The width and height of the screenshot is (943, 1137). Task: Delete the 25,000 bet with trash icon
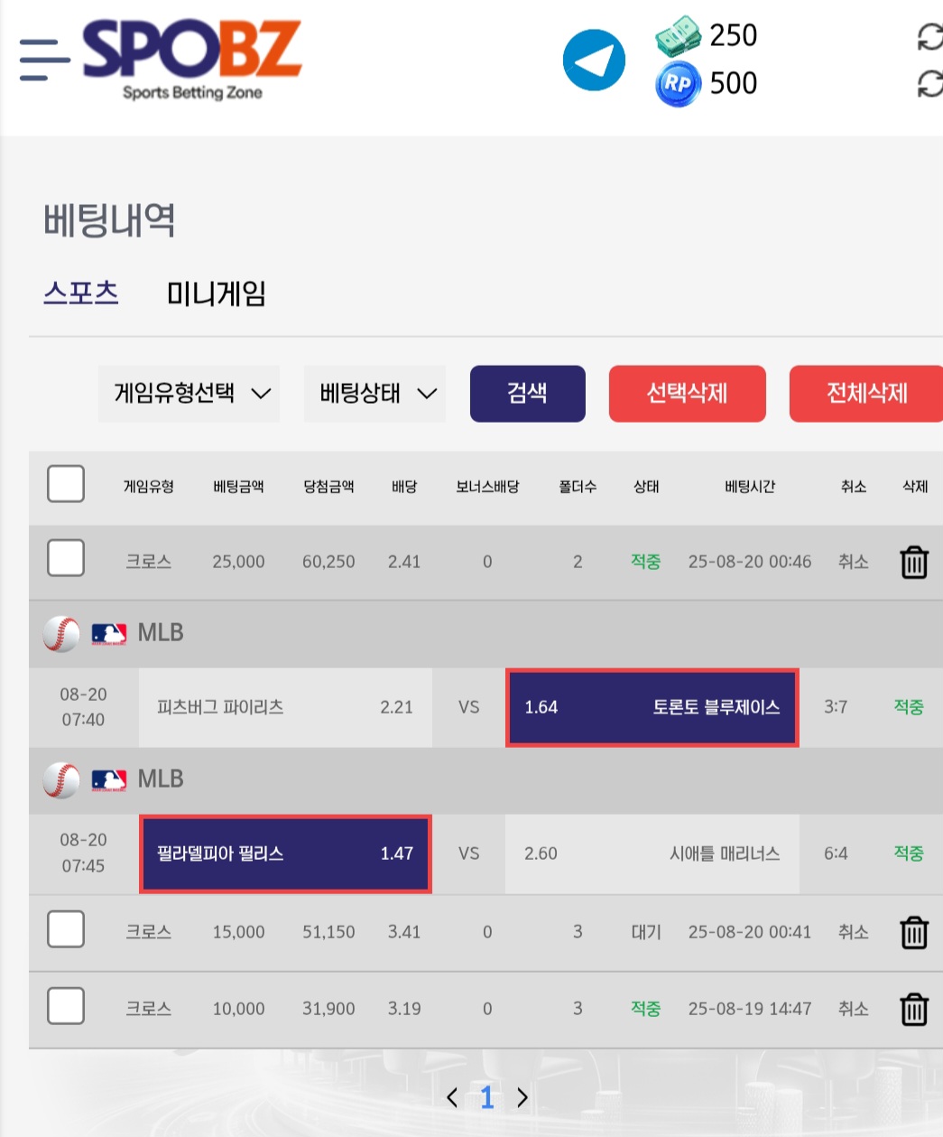(x=914, y=562)
